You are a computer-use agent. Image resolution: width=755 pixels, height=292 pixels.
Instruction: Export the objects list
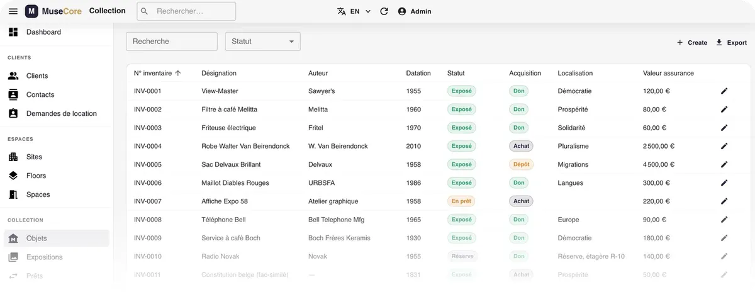[x=731, y=43]
